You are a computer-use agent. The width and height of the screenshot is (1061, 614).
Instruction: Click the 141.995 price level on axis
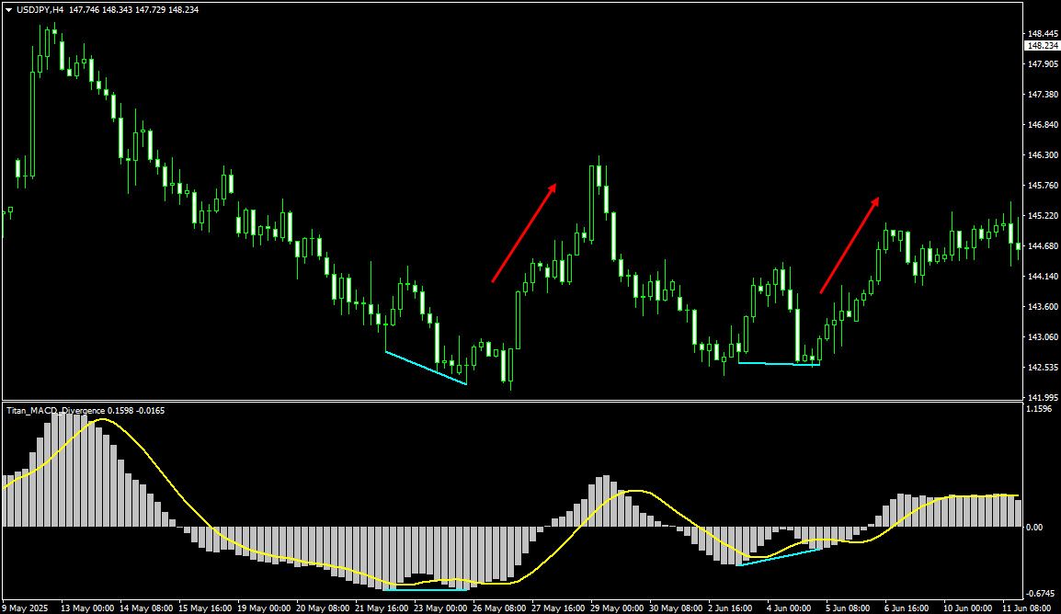[x=1041, y=397]
